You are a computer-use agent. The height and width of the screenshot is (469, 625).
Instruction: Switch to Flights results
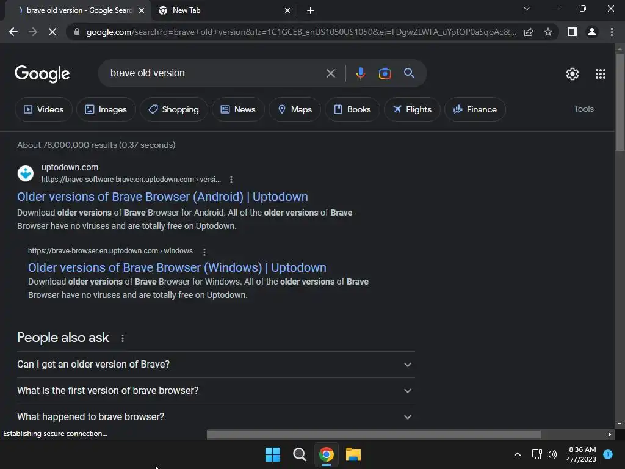click(x=412, y=109)
